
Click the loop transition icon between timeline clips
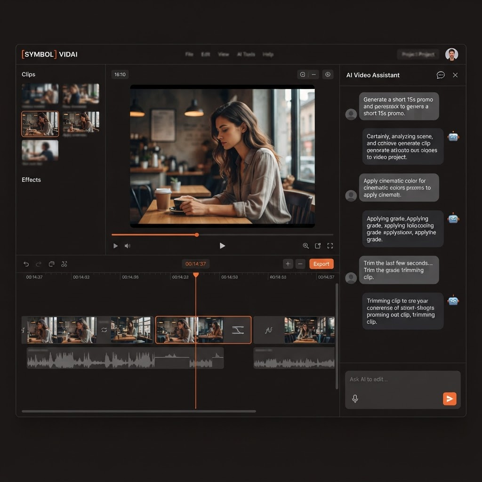(x=104, y=330)
